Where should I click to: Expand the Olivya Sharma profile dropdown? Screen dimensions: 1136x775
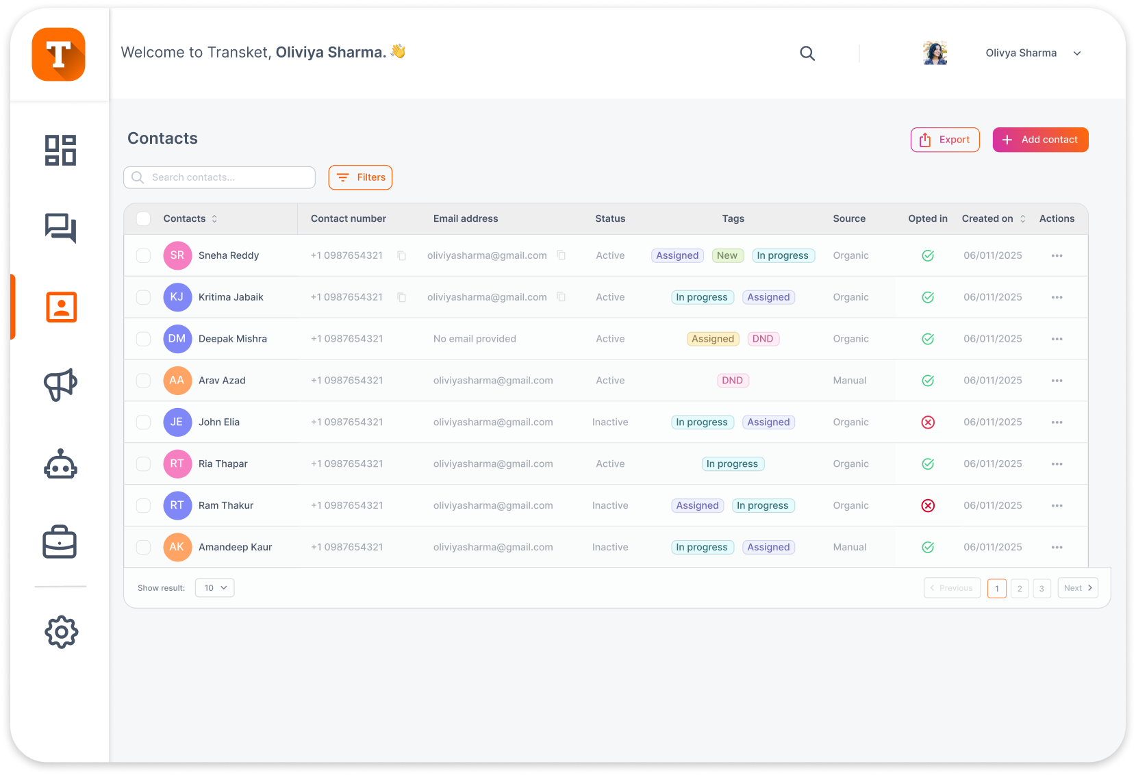(1076, 53)
